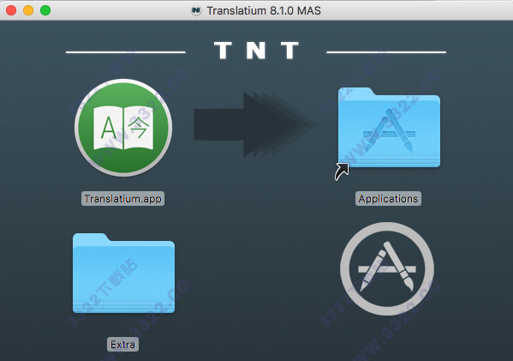
Task: Click the white TNT logo text
Action: [x=256, y=51]
